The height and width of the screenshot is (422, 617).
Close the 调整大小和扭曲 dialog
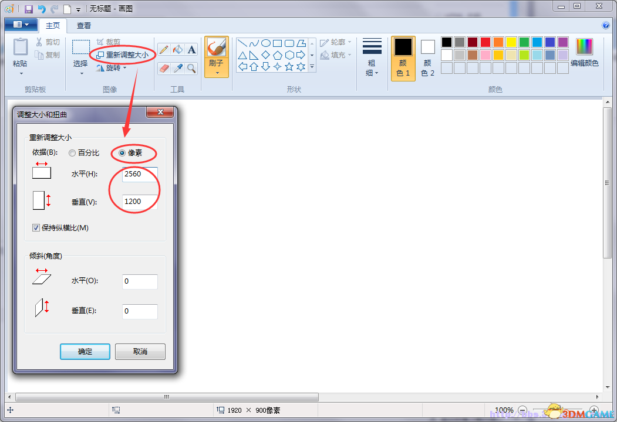click(x=160, y=113)
